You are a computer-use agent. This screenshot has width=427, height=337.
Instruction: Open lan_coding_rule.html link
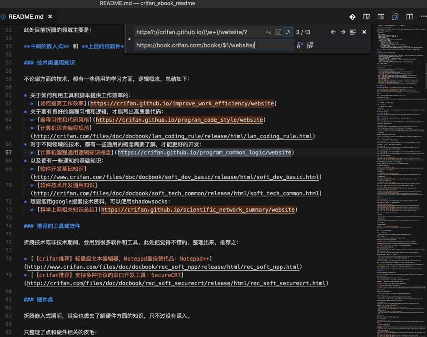click(x=173, y=136)
